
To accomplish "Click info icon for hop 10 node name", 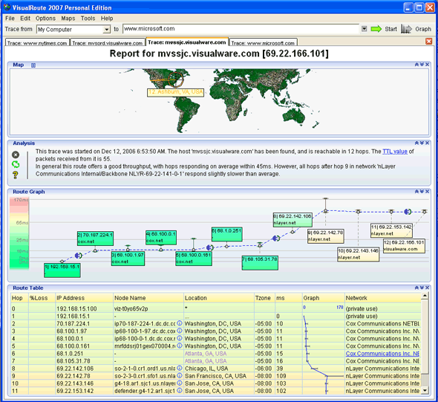I will point(180,383).
